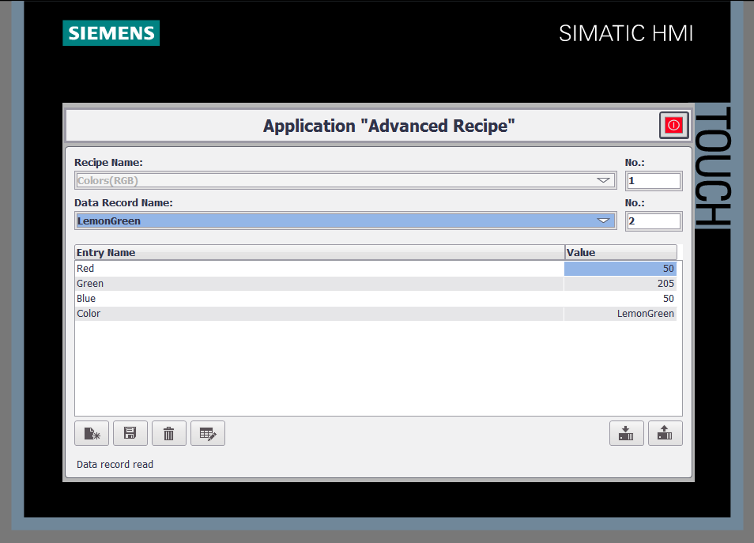The width and height of the screenshot is (754, 543).
Task: Click the new data record icon
Action: click(92, 433)
